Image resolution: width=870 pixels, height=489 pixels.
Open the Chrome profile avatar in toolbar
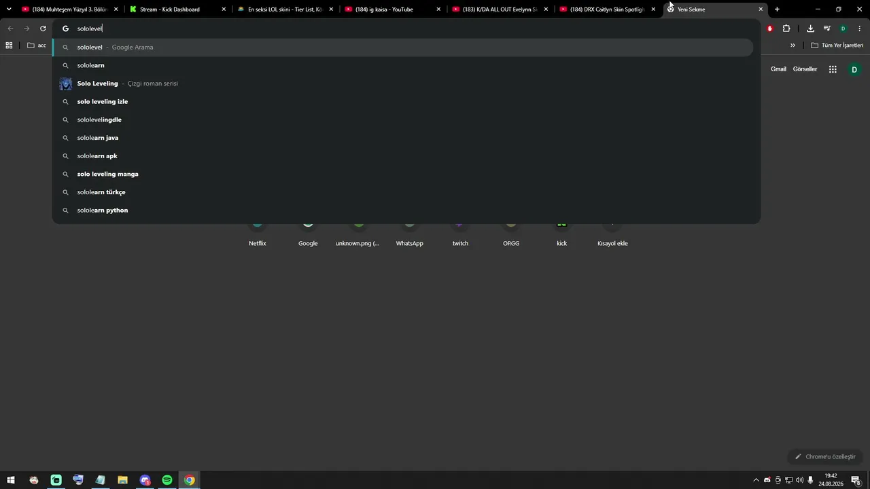click(843, 29)
